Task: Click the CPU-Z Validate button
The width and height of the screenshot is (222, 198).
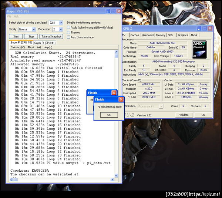Action: [184, 115]
